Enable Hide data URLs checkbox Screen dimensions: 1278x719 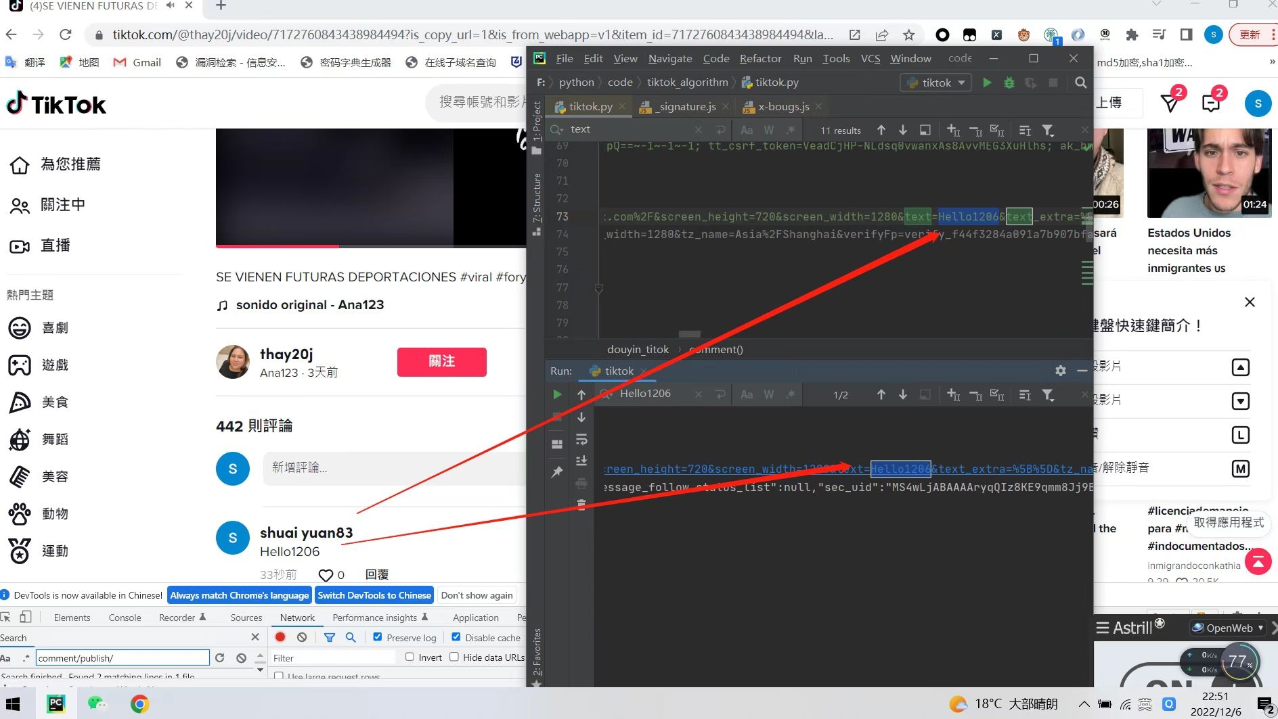point(454,657)
